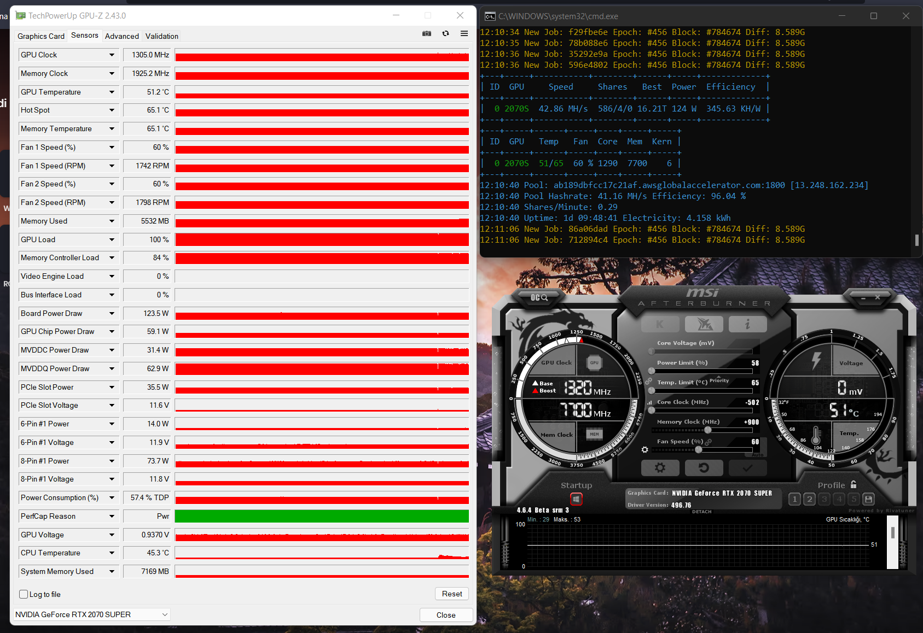This screenshot has height=633, width=923.
Task: Switch to the Graphics Card tab
Action: (x=41, y=36)
